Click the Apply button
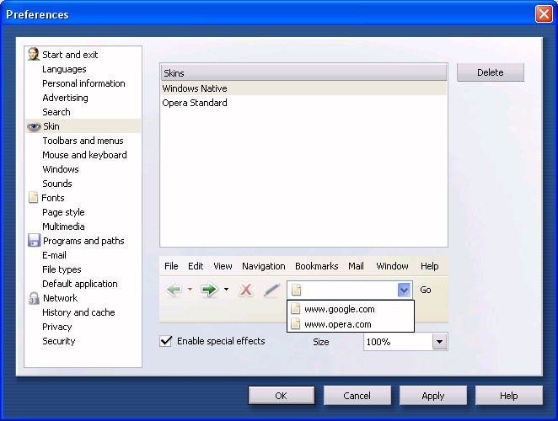Viewport: 558px width, 421px height. coord(432,396)
